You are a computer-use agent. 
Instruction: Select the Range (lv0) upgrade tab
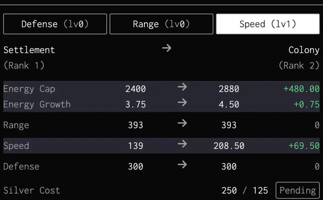click(x=161, y=24)
